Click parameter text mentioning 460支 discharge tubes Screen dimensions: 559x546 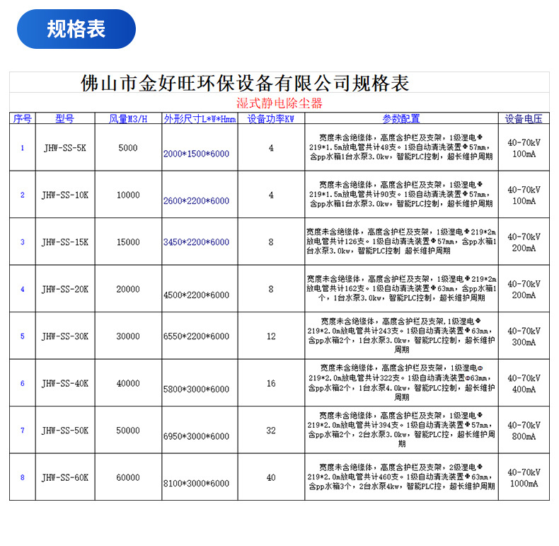(401, 477)
